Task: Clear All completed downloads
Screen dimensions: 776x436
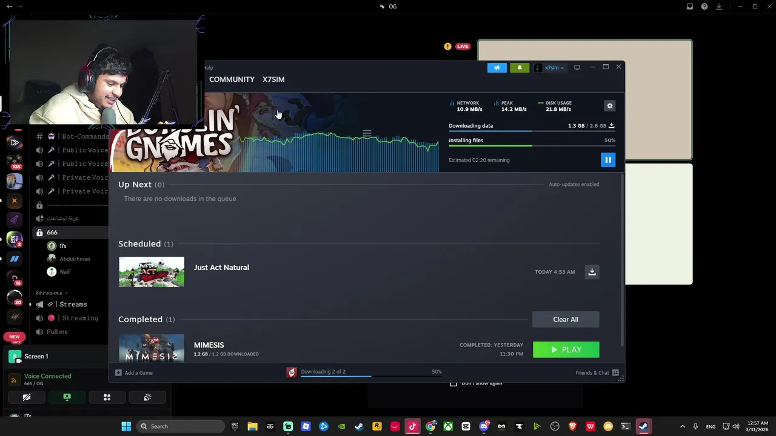Action: [566, 319]
